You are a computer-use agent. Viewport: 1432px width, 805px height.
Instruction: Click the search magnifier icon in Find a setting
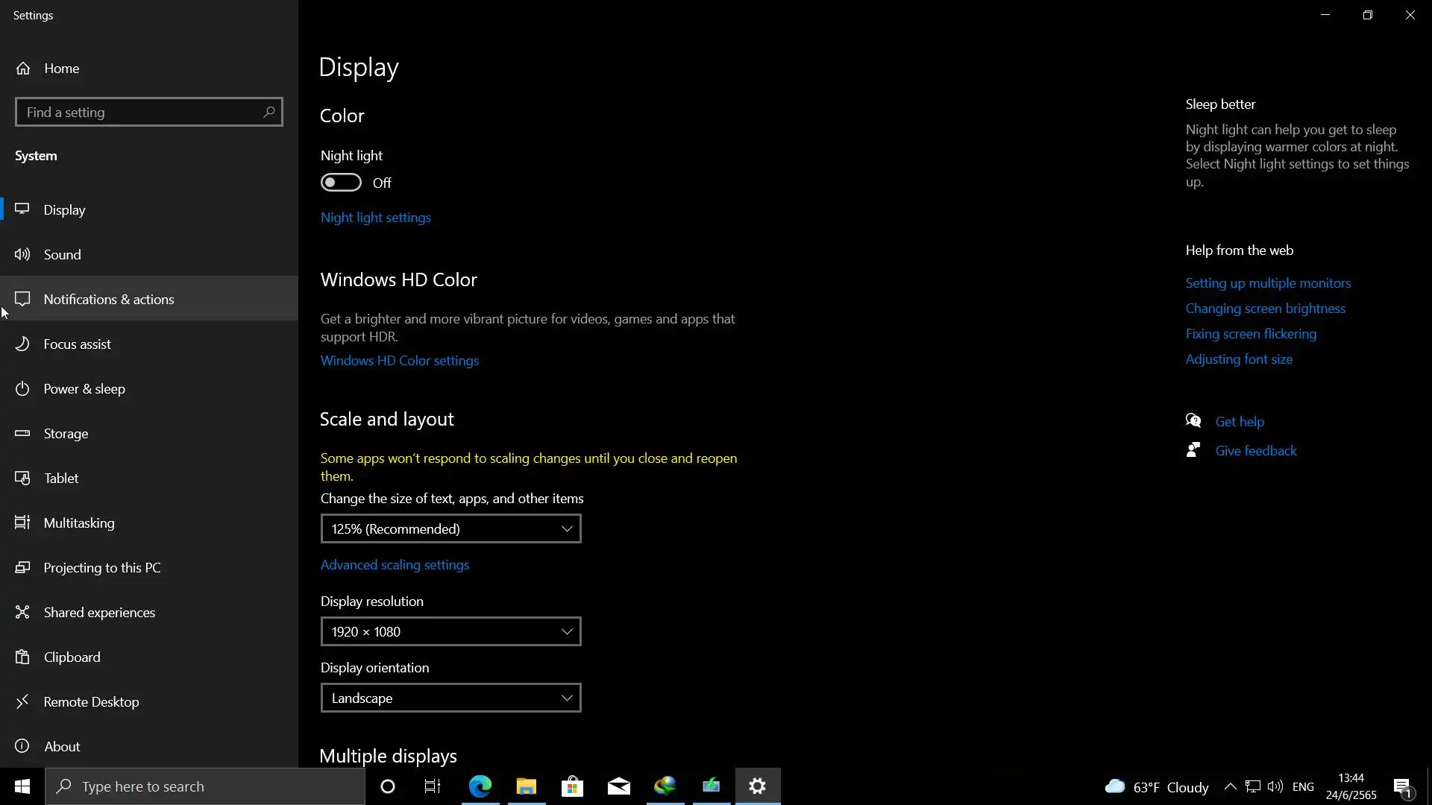pos(269,112)
